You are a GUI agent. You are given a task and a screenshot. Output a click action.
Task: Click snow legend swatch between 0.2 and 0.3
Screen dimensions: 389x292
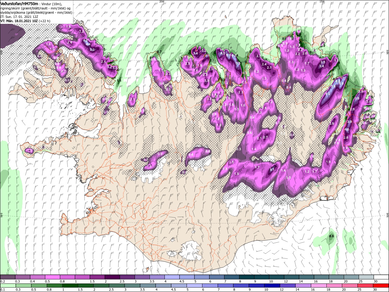coord(8,277)
